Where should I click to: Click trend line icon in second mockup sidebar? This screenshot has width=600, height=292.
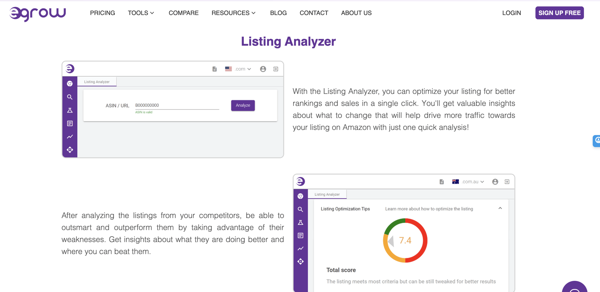pos(301,248)
